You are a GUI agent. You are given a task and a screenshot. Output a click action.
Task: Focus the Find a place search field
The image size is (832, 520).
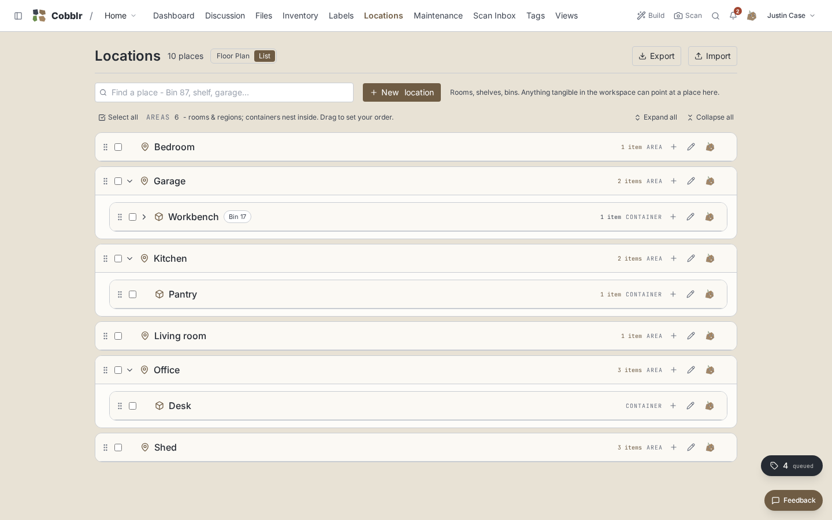click(224, 92)
